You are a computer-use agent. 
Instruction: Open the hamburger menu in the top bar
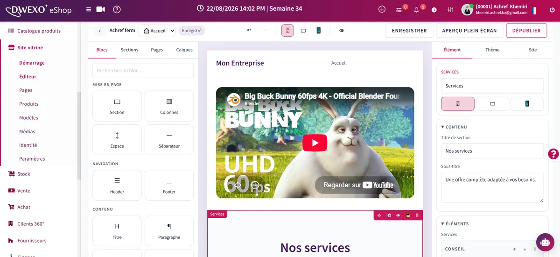pos(89,9)
